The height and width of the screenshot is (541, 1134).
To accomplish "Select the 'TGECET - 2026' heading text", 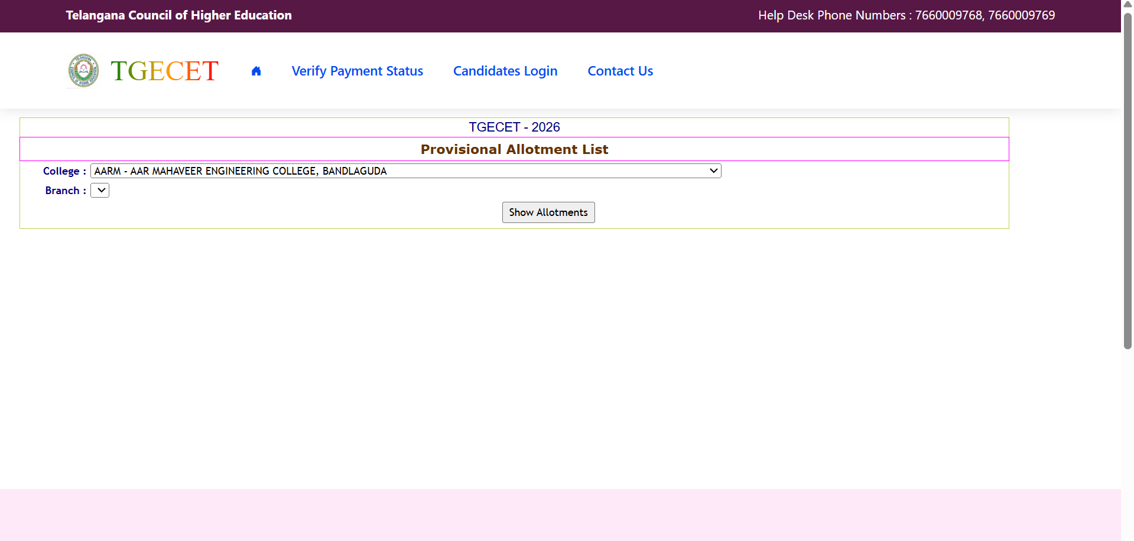I will tap(514, 127).
